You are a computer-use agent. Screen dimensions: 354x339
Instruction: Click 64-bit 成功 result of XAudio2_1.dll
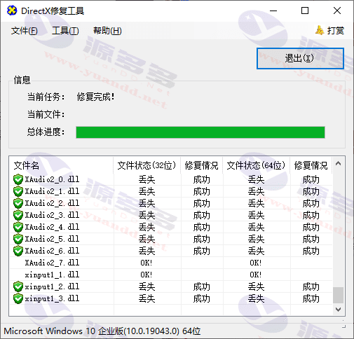(x=311, y=191)
